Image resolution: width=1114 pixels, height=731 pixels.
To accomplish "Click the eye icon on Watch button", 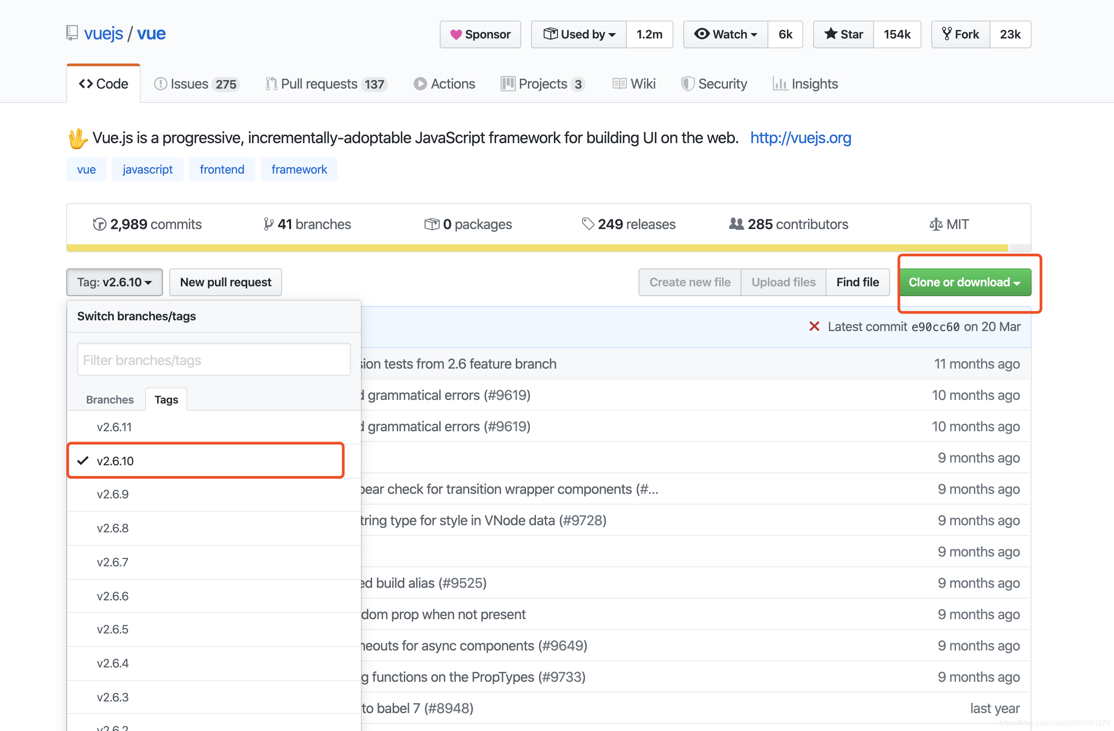I will [x=702, y=34].
